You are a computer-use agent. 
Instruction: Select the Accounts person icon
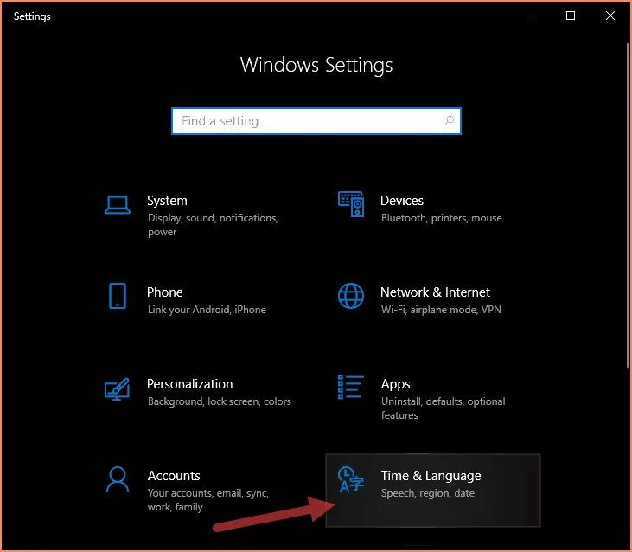pyautogui.click(x=118, y=479)
